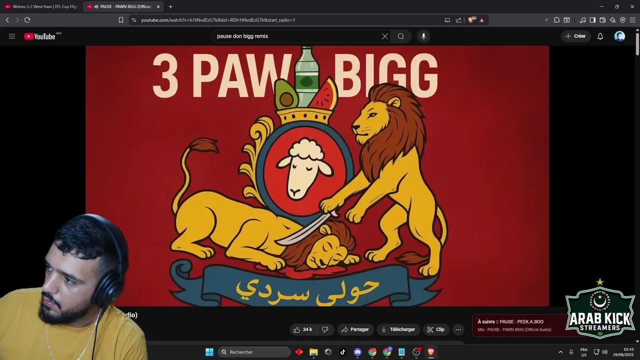Open the music note playlist icon
Image resolution: width=640 pixels, height=360 pixels.
click(582, 20)
